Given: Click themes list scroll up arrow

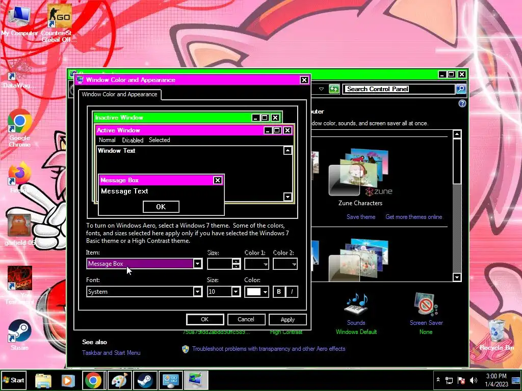Looking at the screenshot, I should pos(457,134).
